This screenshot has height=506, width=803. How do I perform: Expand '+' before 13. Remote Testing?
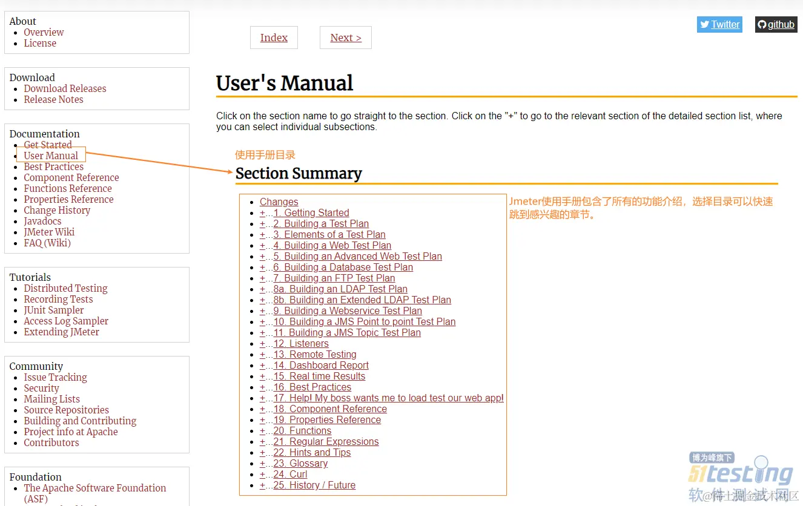262,355
